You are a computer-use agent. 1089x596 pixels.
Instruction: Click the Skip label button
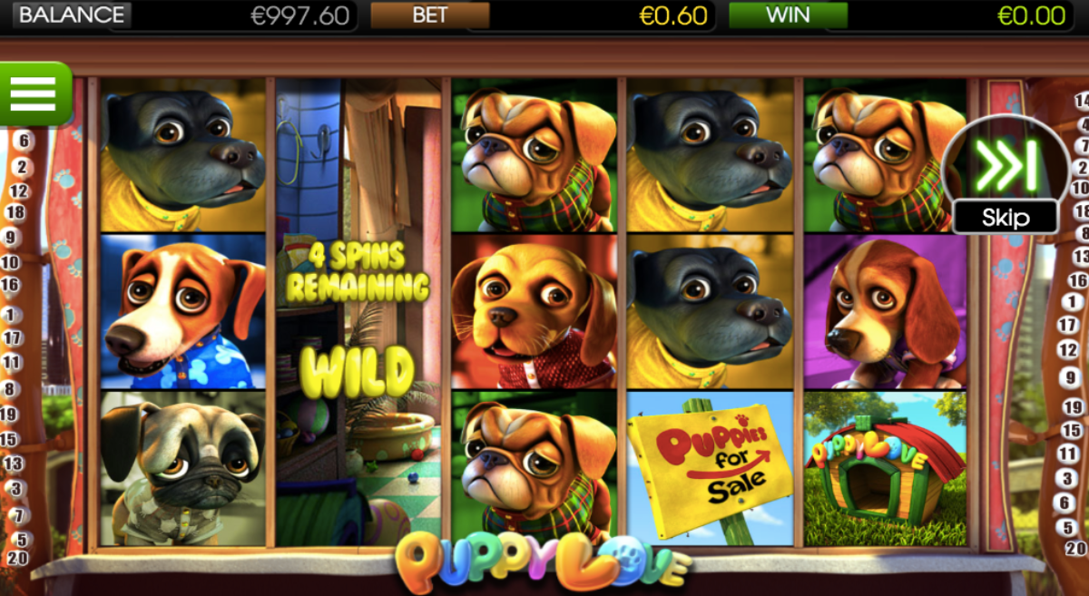[x=1006, y=218]
